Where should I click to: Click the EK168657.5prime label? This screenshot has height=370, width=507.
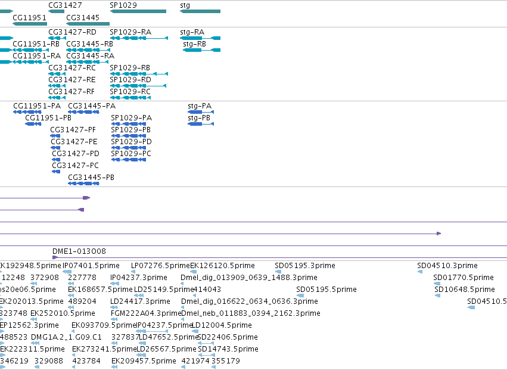(x=100, y=290)
